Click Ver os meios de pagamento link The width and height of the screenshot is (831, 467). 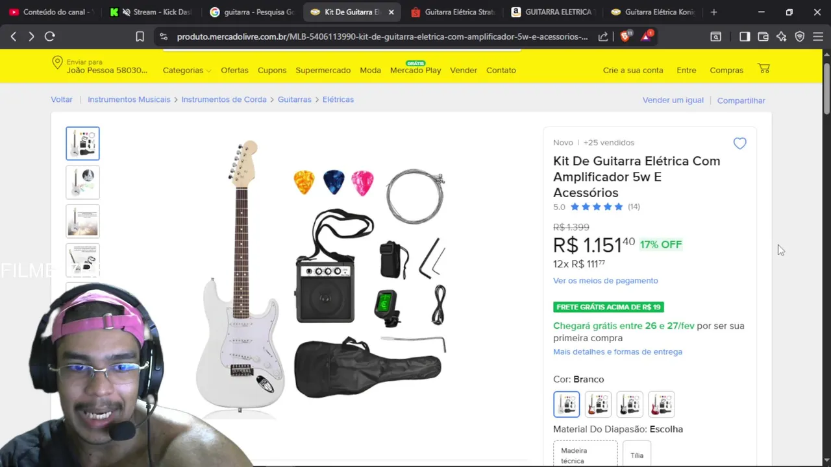606,280
